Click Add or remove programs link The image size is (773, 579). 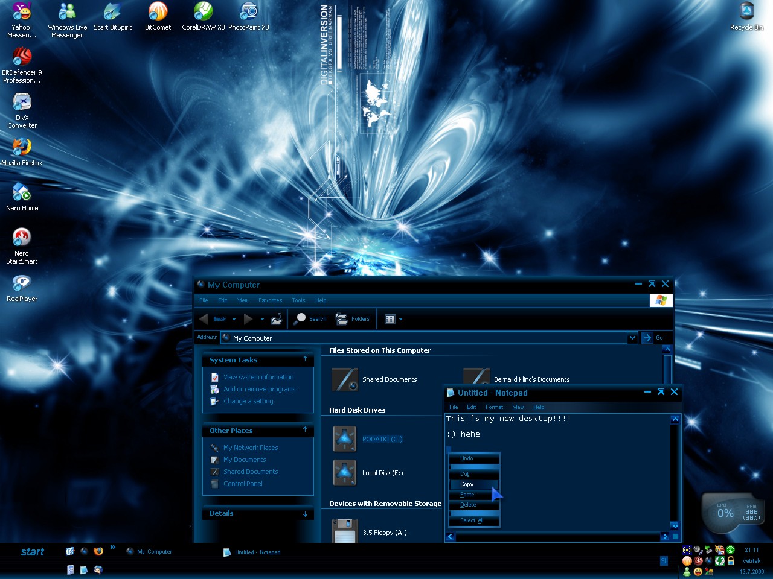pyautogui.click(x=259, y=389)
